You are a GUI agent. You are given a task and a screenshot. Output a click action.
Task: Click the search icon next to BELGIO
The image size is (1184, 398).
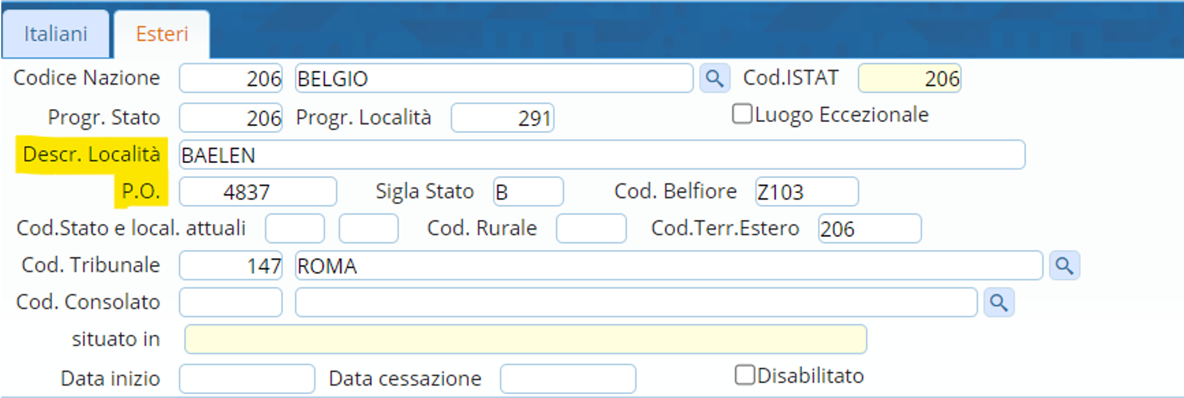[714, 79]
